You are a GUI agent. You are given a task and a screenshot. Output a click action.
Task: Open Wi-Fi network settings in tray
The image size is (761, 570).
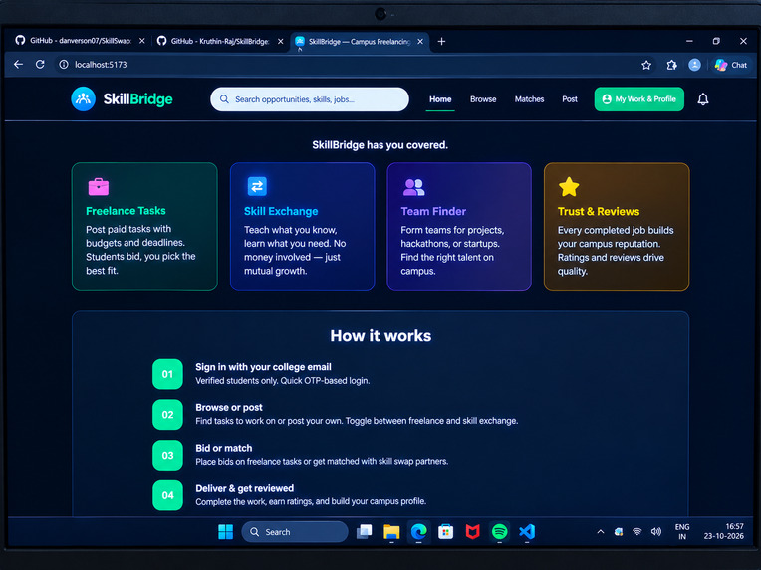tap(637, 532)
